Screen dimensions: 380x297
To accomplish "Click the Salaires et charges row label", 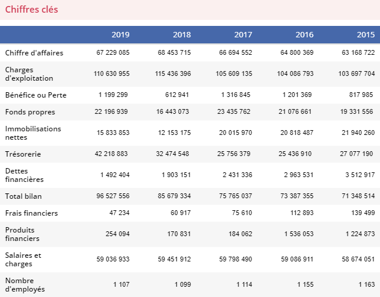I will click(23, 260).
